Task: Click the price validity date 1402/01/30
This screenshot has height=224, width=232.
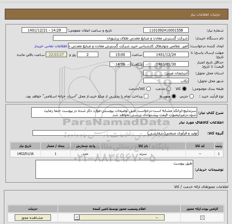Action: 166,64
